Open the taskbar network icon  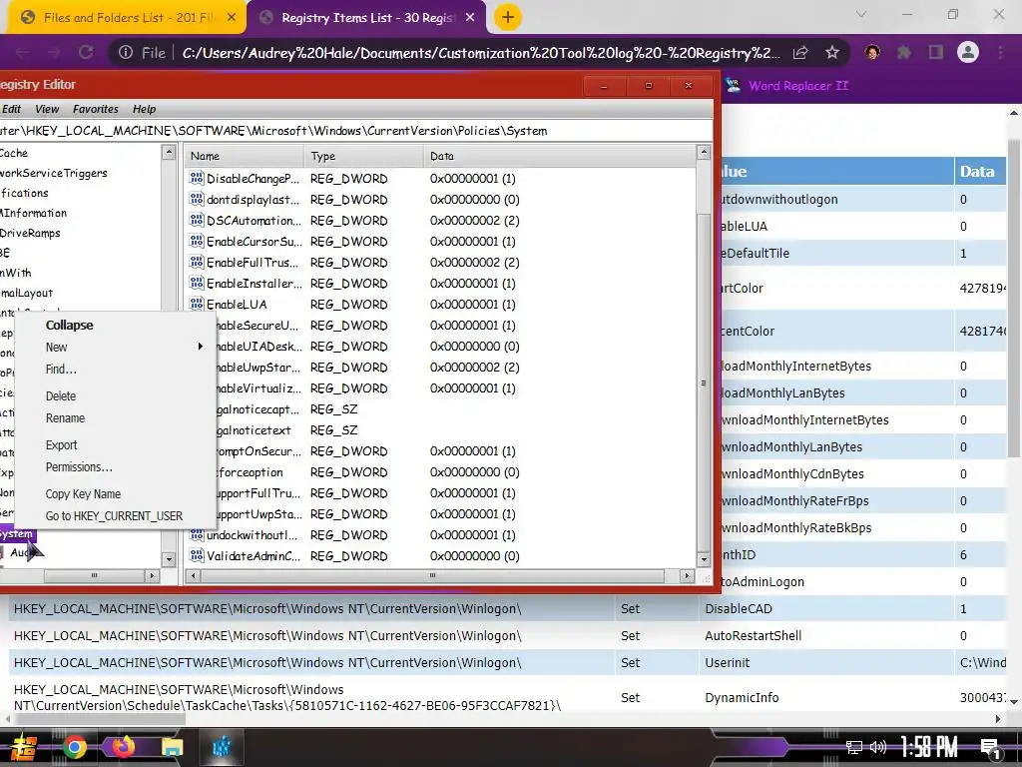pyautogui.click(x=853, y=747)
